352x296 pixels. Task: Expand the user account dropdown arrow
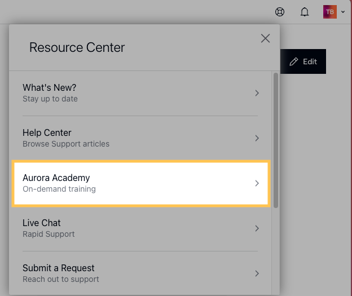(343, 12)
